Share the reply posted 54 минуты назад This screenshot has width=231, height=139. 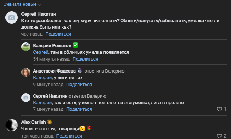coord(85,59)
